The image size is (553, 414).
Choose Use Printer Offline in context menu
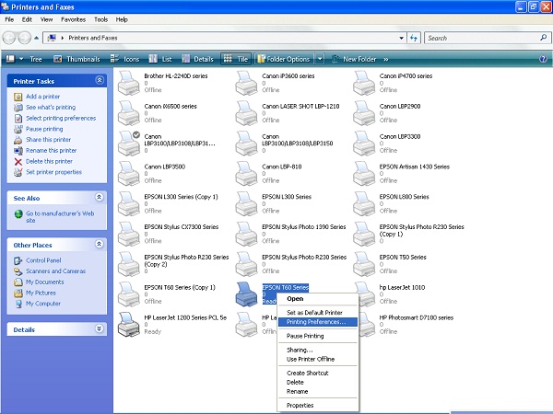(318, 359)
